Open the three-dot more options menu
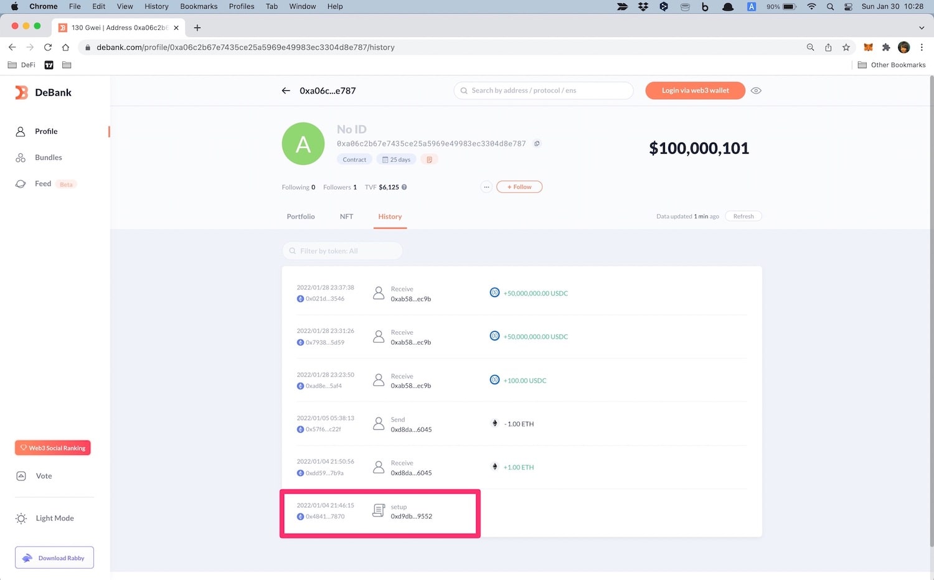Viewport: 934px width, 580px height. pyautogui.click(x=486, y=187)
